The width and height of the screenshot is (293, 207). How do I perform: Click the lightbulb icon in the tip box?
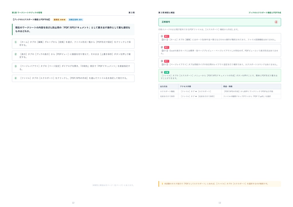tap(162, 184)
